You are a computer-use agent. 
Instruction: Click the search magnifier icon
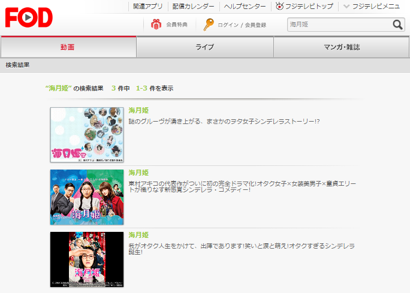click(398, 25)
